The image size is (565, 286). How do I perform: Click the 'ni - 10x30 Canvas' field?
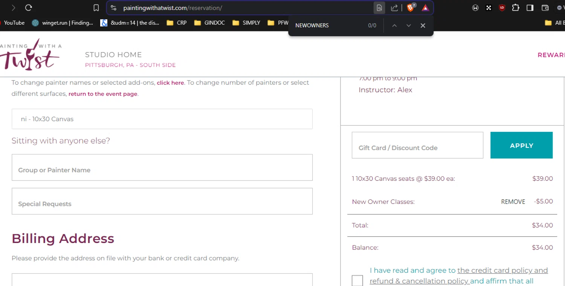[x=162, y=119]
